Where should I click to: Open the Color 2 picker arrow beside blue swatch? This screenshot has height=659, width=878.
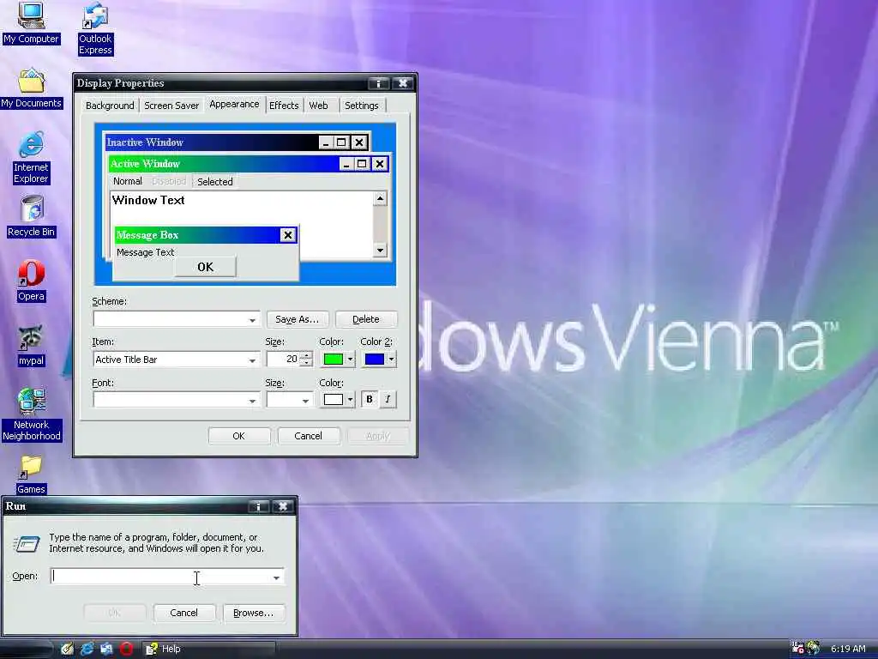click(391, 360)
